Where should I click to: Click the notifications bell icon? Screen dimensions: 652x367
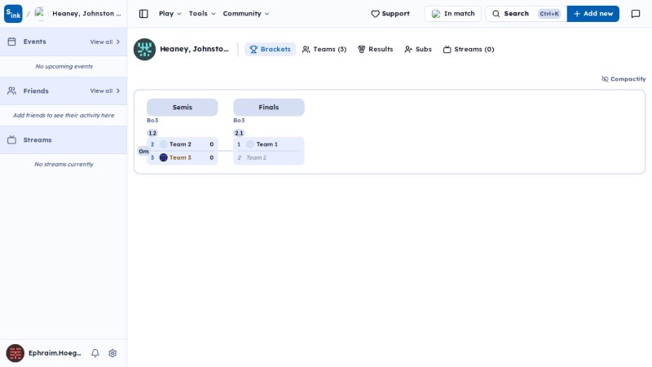tap(95, 353)
